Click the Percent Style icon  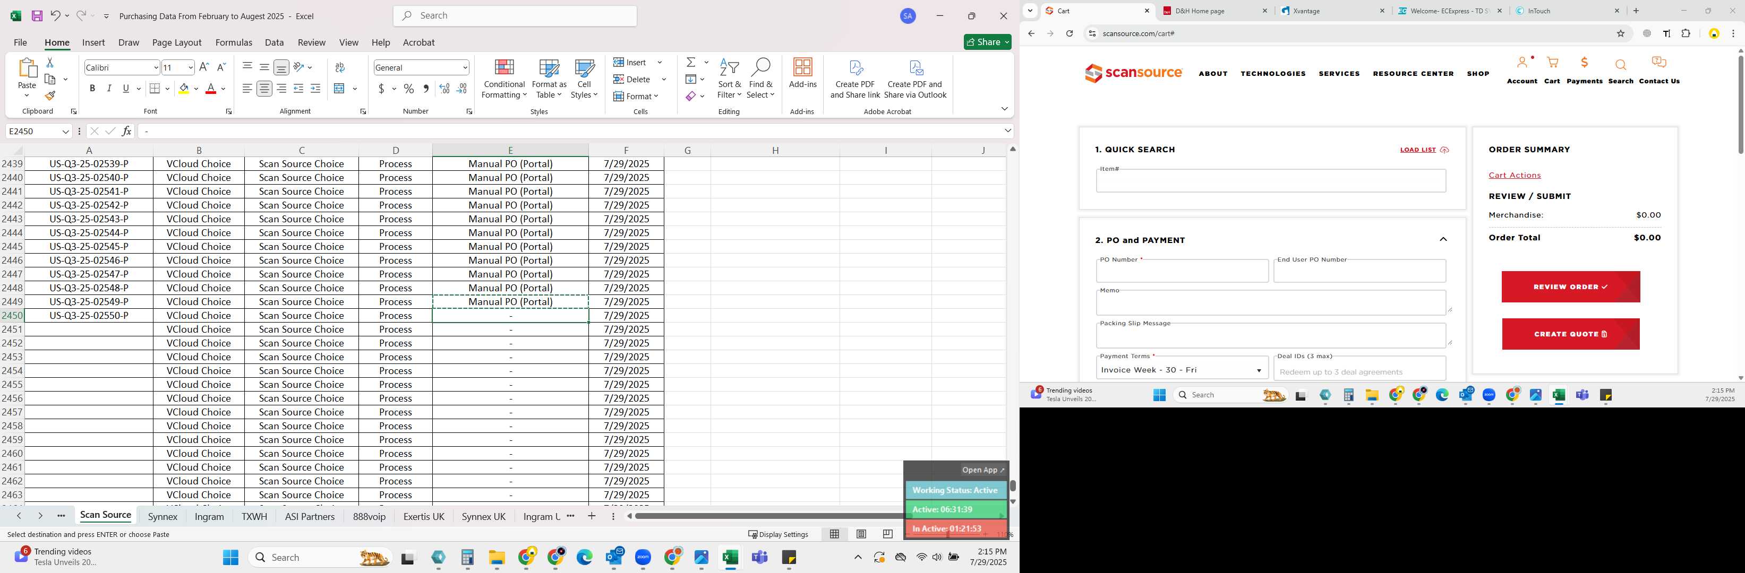pyautogui.click(x=409, y=89)
